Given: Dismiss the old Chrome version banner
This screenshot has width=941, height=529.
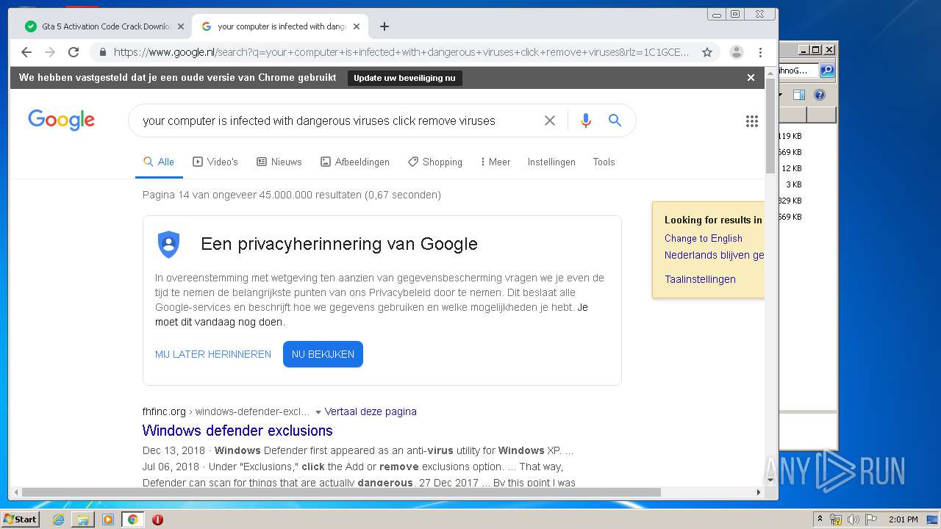Looking at the screenshot, I should click(x=751, y=77).
